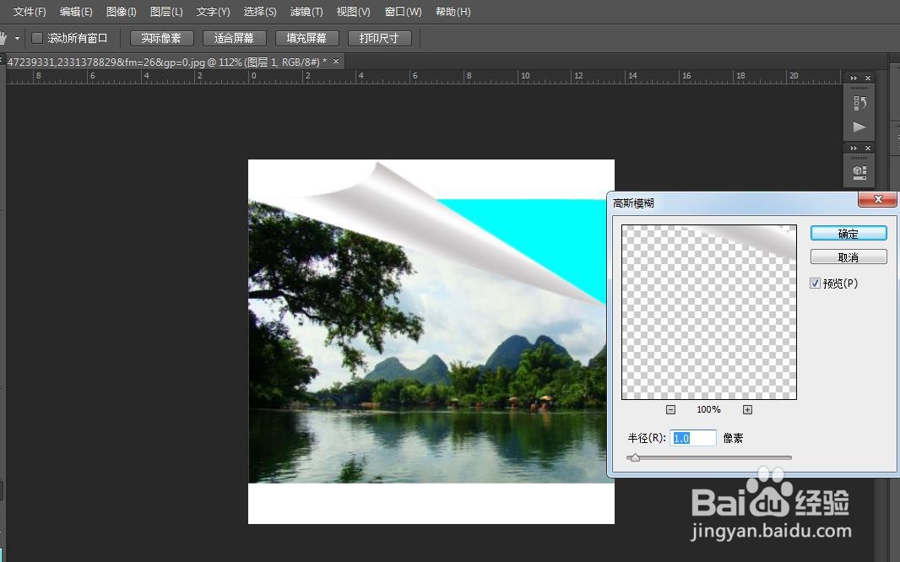900x562 pixels.
Task: Close the lower collapsed panel group
Action: tap(868, 148)
